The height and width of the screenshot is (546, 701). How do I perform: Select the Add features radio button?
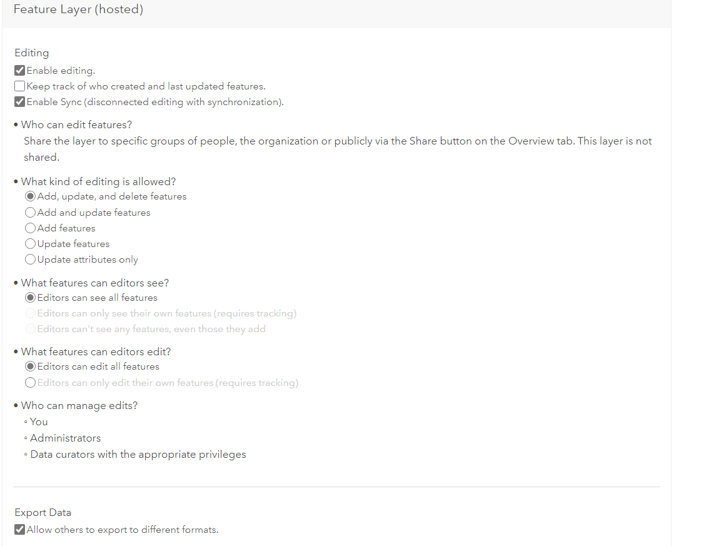pyautogui.click(x=30, y=228)
